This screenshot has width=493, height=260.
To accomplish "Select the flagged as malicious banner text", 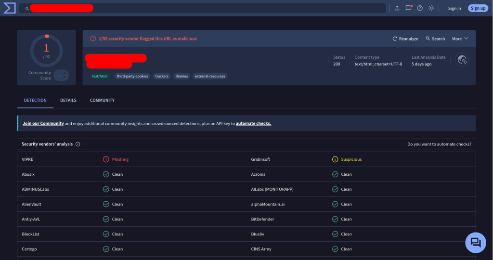I will pos(147,39).
